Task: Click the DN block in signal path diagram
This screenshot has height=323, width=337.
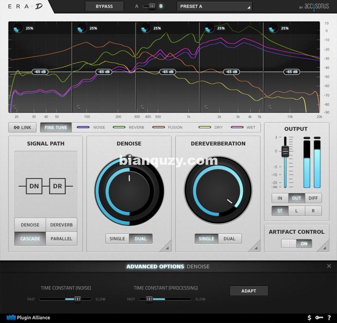Action: [x=34, y=186]
